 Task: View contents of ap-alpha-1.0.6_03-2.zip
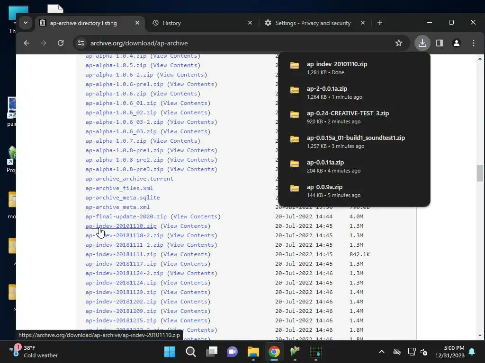192,122
